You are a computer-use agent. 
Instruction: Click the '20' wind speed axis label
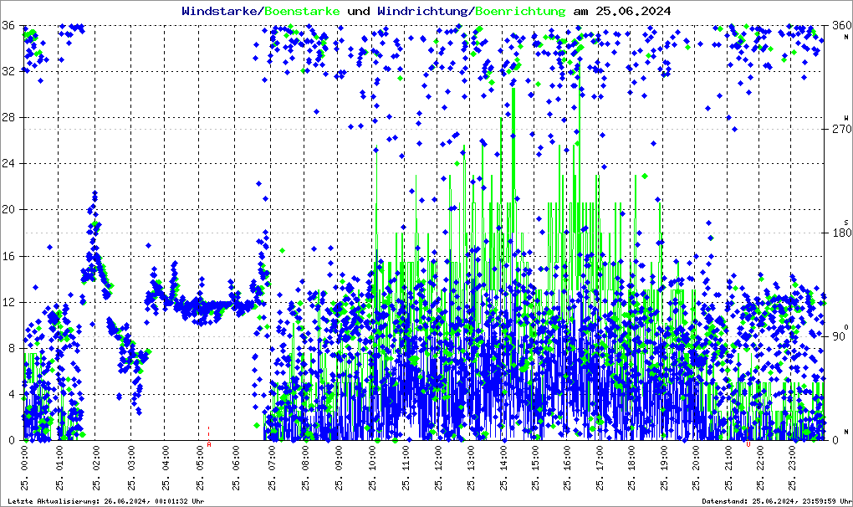pos(8,209)
